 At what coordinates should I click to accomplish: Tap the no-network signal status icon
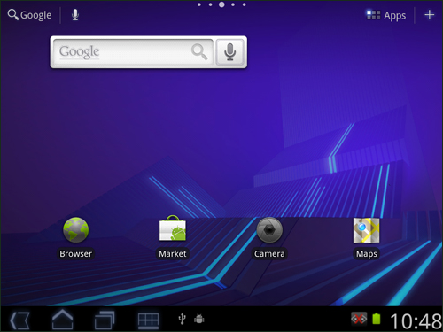[359, 319]
